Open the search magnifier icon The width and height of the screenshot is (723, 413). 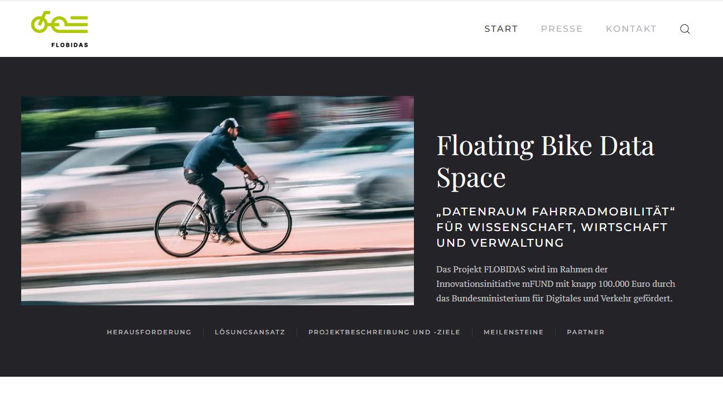pos(685,29)
